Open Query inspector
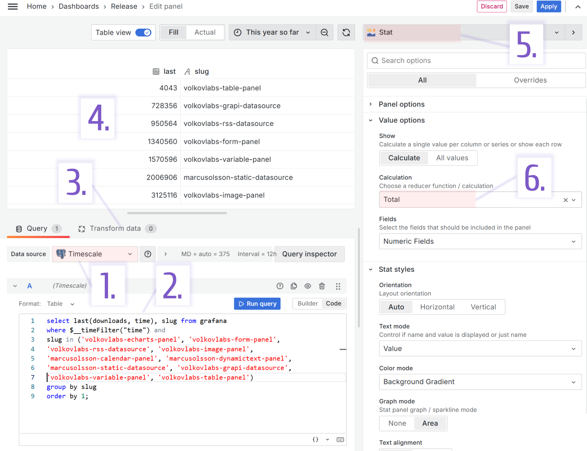This screenshot has width=587, height=451. click(309, 254)
